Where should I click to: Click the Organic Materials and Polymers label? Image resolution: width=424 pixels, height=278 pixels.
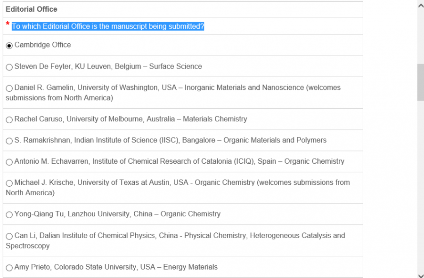tap(275, 140)
